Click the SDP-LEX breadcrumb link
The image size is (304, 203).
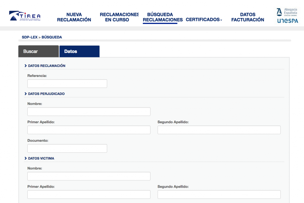[29, 37]
